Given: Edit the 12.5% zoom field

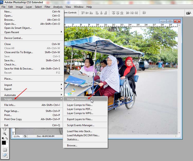Looking at the screenshot, I should (x=17, y=136).
